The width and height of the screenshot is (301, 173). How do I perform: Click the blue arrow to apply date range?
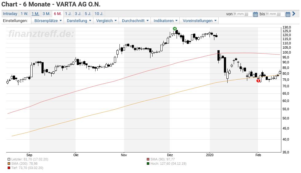294,13
